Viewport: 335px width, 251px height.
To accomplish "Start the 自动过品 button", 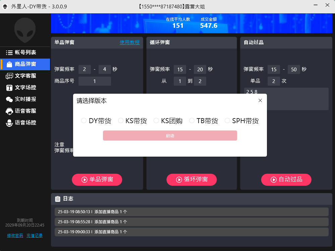I will (x=286, y=180).
